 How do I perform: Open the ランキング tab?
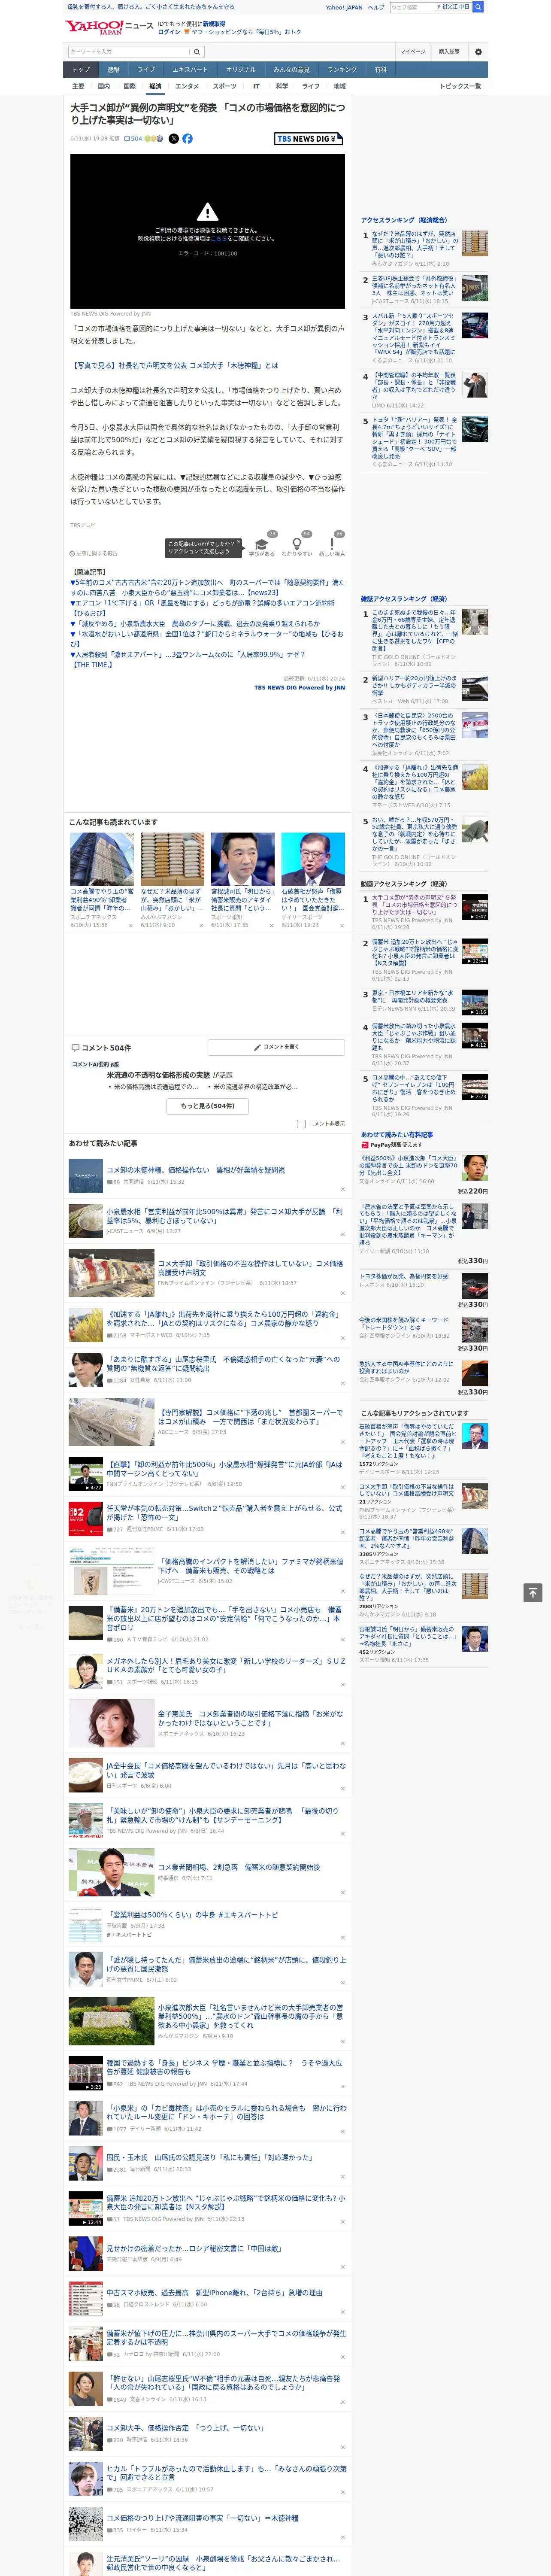342,70
